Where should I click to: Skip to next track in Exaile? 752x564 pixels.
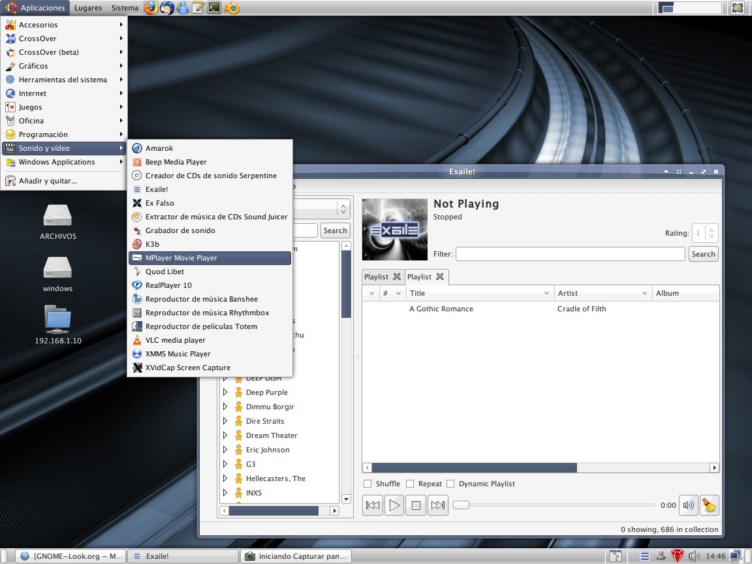coord(438,505)
